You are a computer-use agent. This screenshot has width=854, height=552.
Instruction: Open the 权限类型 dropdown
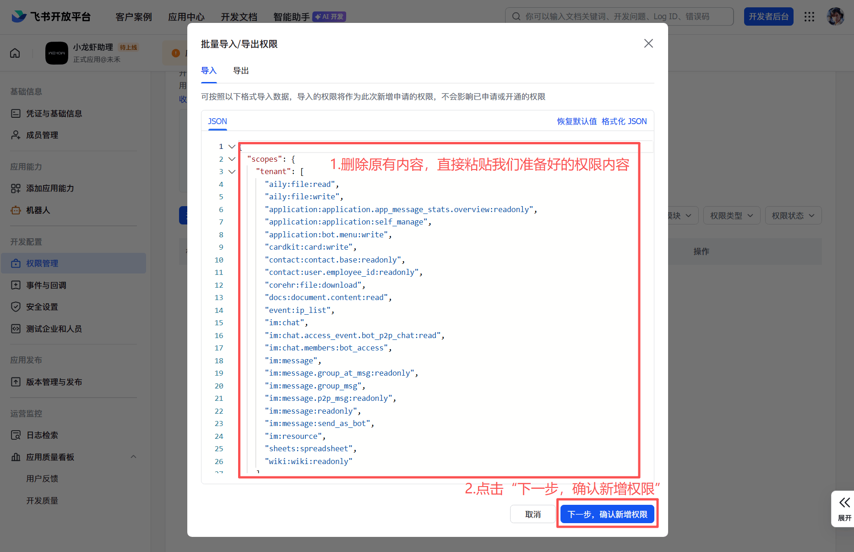tap(731, 215)
